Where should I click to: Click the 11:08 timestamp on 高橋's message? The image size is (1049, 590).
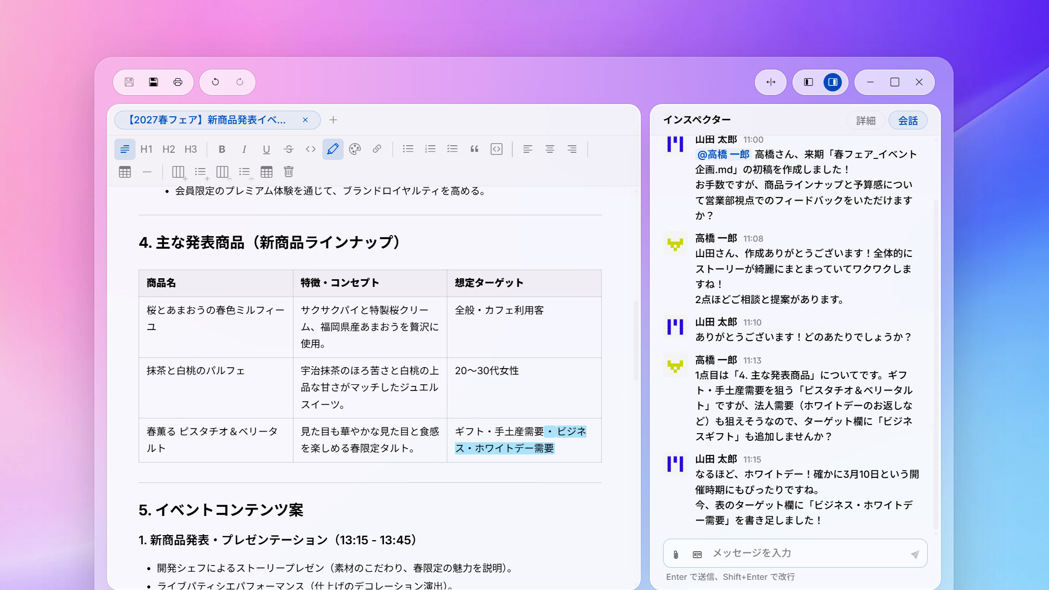coord(753,239)
